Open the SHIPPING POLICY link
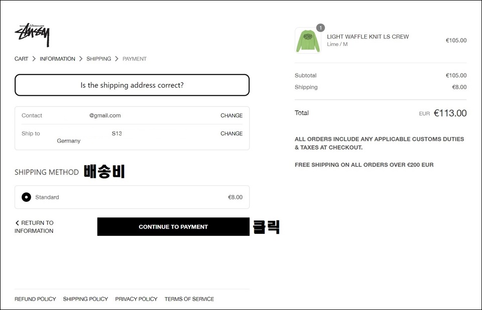This screenshot has height=310, width=482. tap(85, 299)
